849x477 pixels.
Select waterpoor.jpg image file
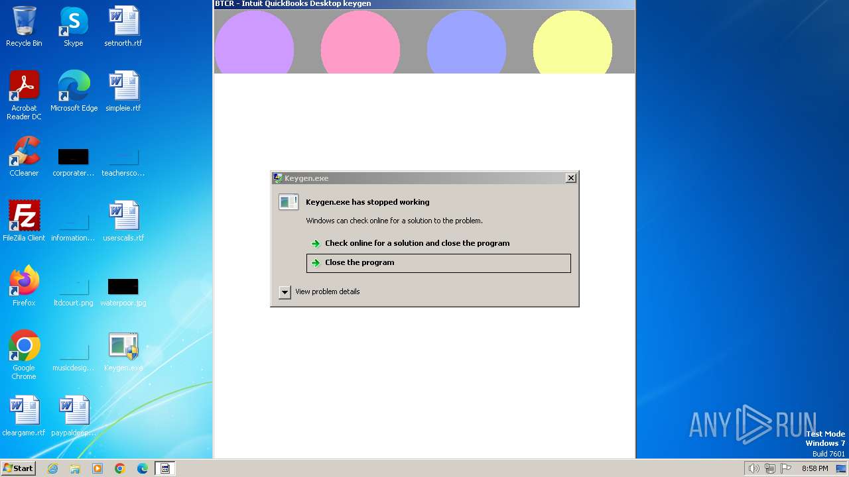tap(123, 291)
